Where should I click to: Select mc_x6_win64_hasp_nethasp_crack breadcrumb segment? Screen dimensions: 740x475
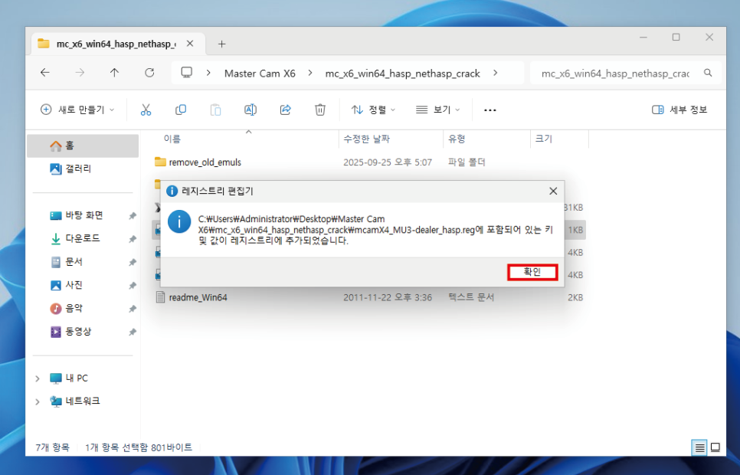(403, 74)
